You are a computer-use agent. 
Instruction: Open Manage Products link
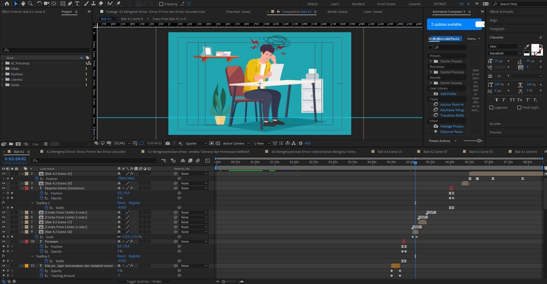(x=452, y=126)
